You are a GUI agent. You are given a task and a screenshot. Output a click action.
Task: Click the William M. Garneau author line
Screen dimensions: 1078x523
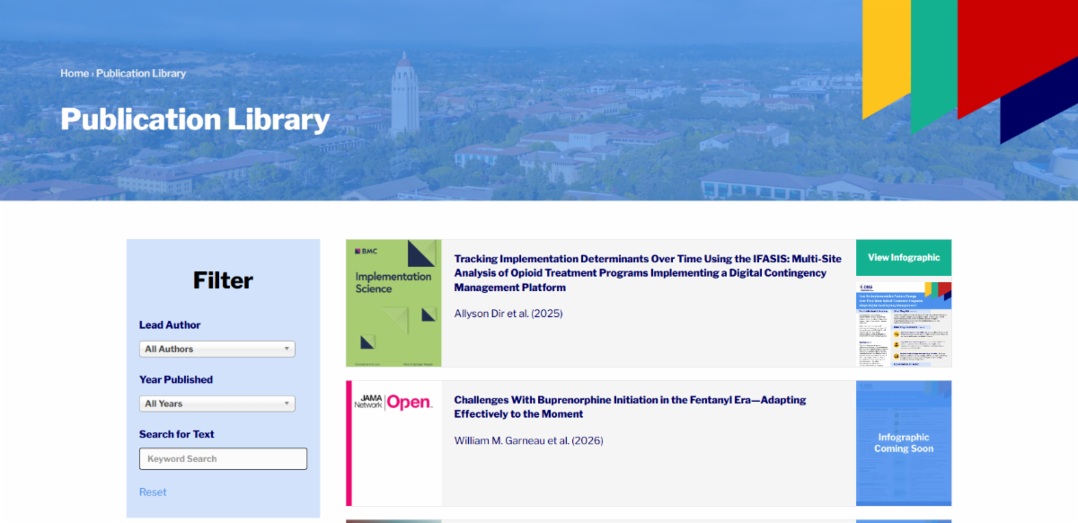528,440
